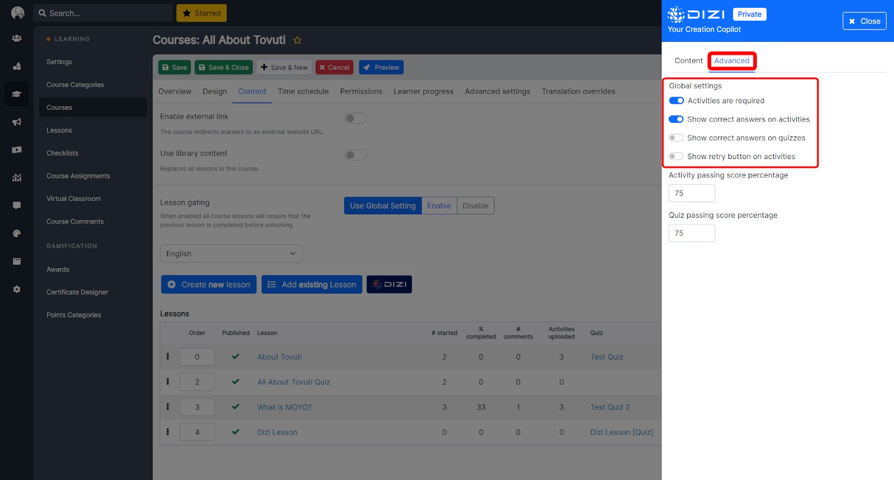The image size is (894, 480).
Task: Open the palette design sidebar icon
Action: (17, 233)
